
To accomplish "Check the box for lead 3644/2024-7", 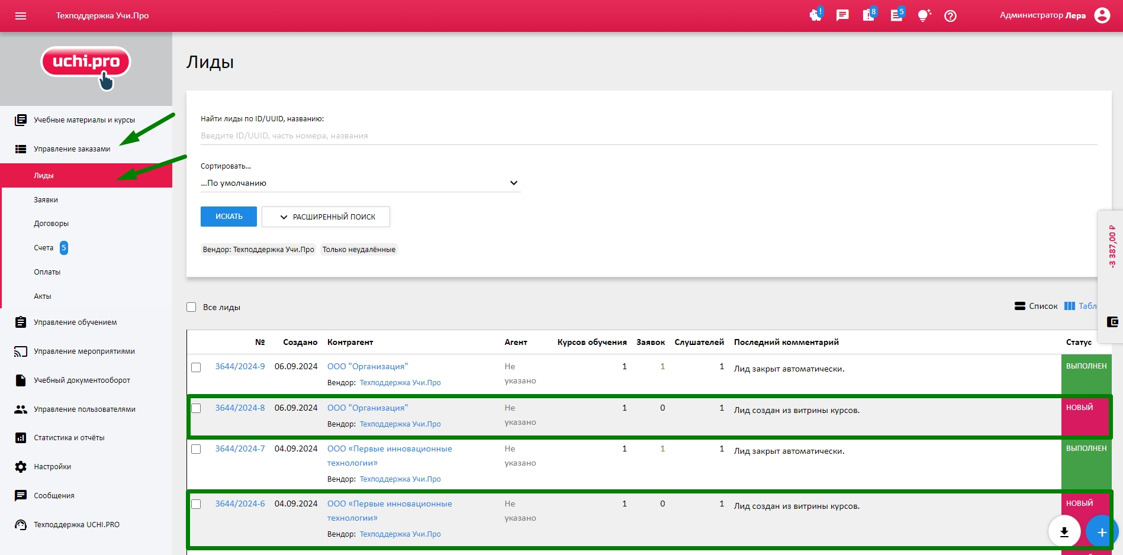I will pos(196,449).
